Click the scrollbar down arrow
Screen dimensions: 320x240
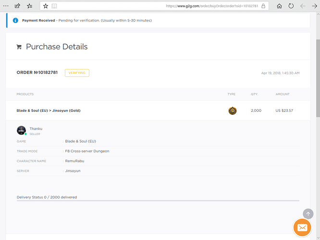(318, 238)
